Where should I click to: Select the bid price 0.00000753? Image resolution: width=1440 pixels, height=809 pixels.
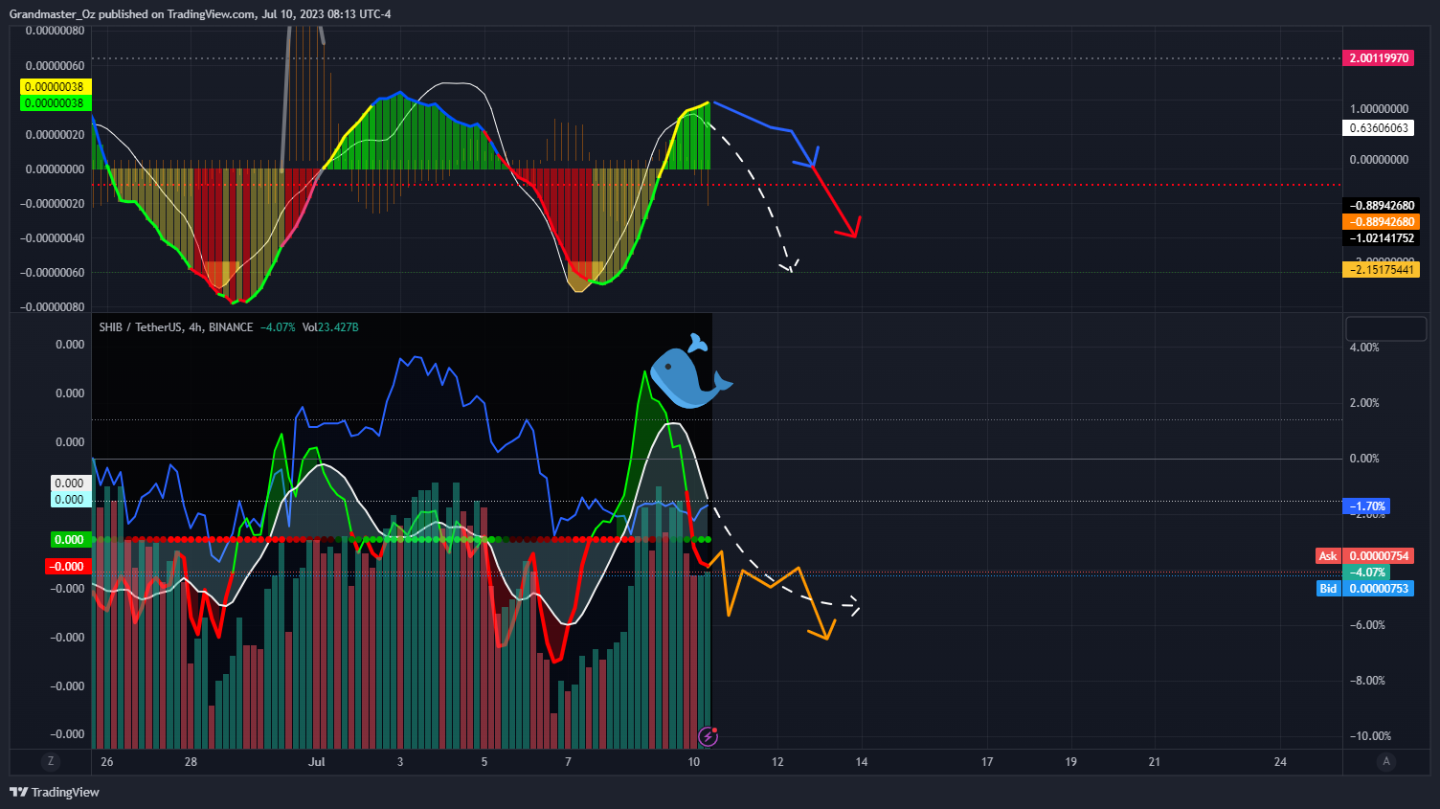[1379, 589]
